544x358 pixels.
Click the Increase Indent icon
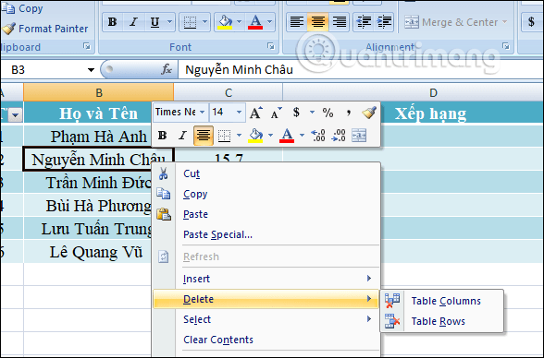pos(384,22)
